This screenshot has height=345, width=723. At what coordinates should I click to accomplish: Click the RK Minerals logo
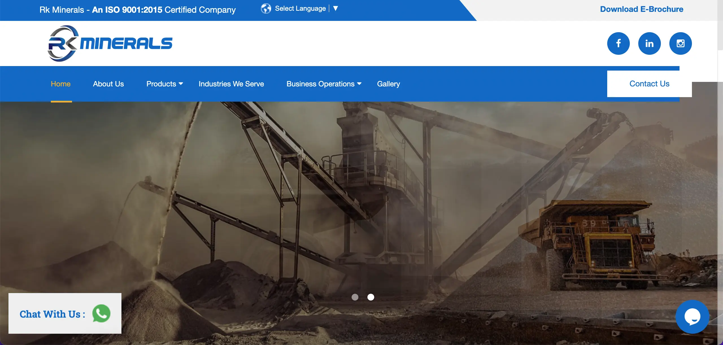(x=110, y=43)
